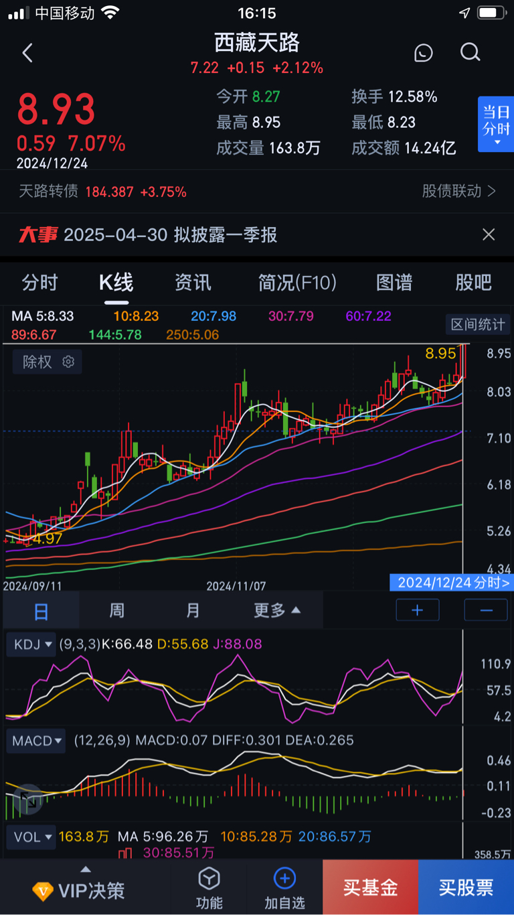The height and width of the screenshot is (915, 514).
Task: Open the 除权 settings gear
Action: pos(68,362)
